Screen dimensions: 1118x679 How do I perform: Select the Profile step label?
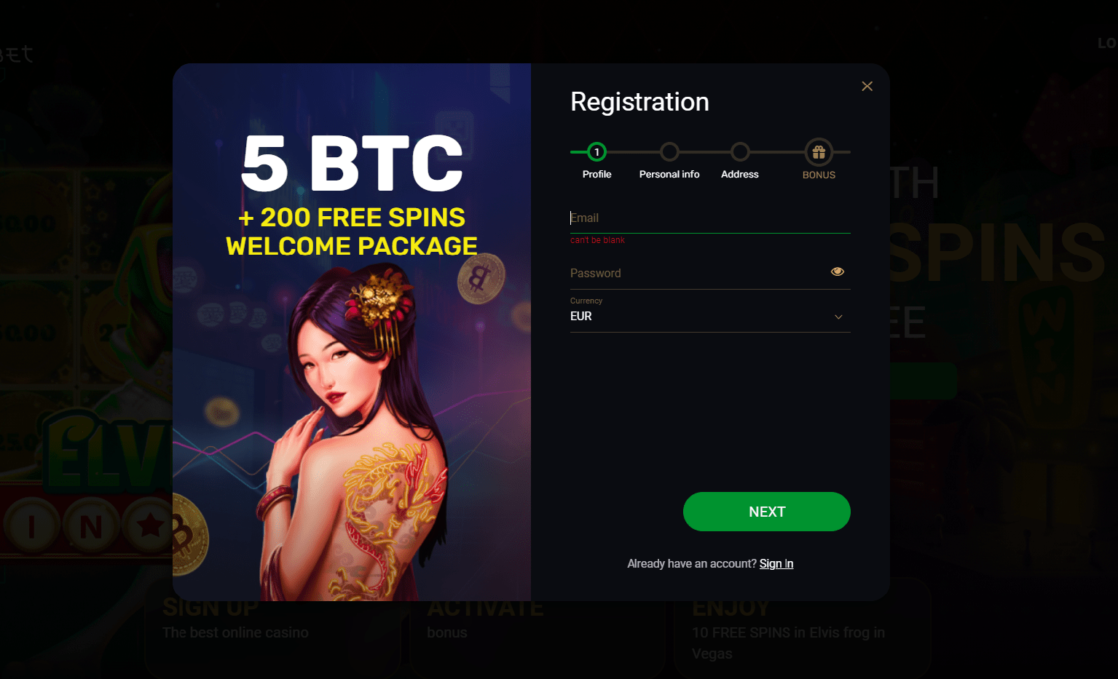click(x=597, y=174)
